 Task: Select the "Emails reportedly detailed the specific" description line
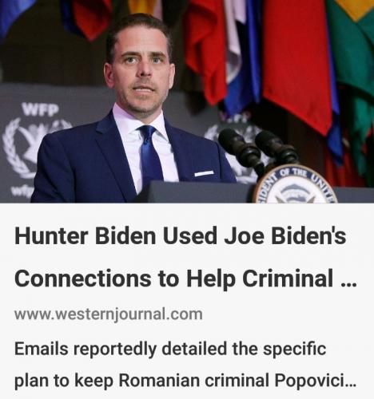coord(170,350)
